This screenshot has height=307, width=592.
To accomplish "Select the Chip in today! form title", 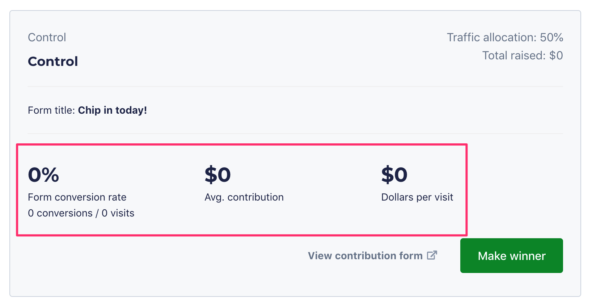I will click(x=113, y=110).
